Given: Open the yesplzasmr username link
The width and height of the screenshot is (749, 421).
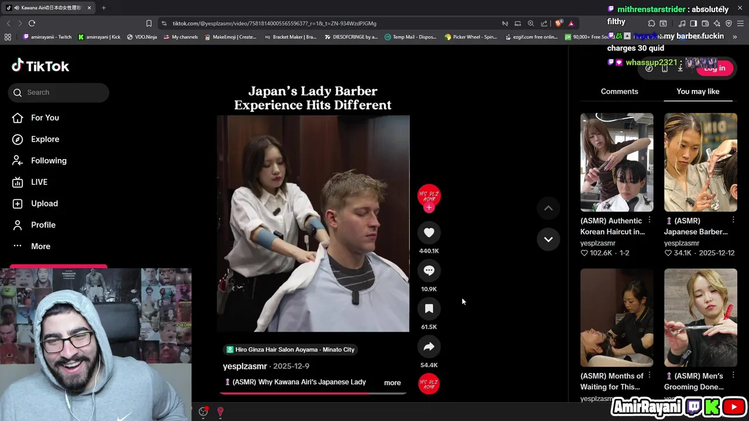Looking at the screenshot, I should 245,366.
